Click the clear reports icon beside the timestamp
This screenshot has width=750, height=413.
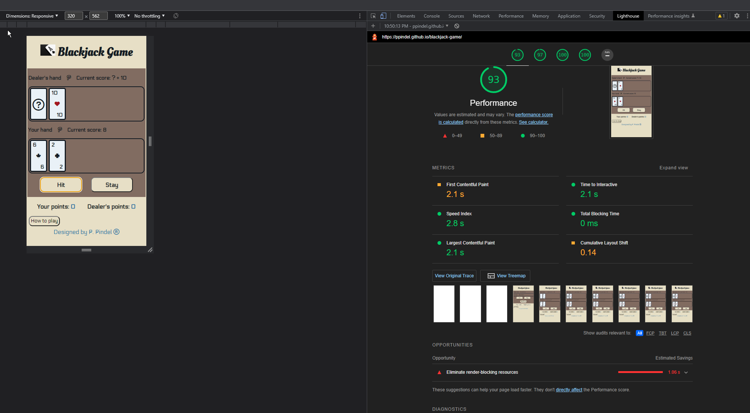(457, 26)
